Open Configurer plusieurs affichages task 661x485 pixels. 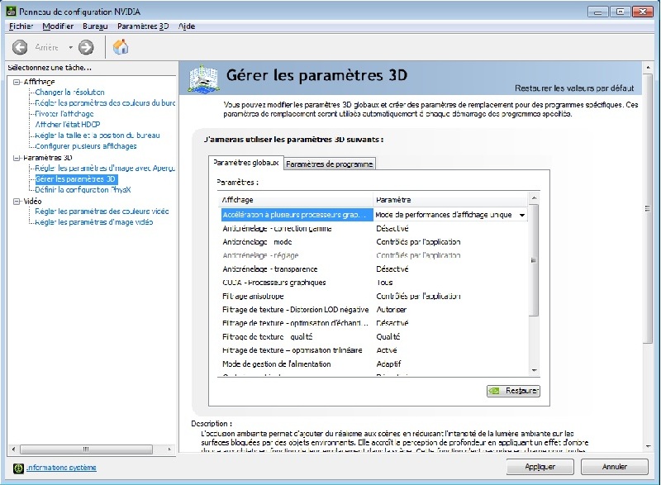[86, 146]
